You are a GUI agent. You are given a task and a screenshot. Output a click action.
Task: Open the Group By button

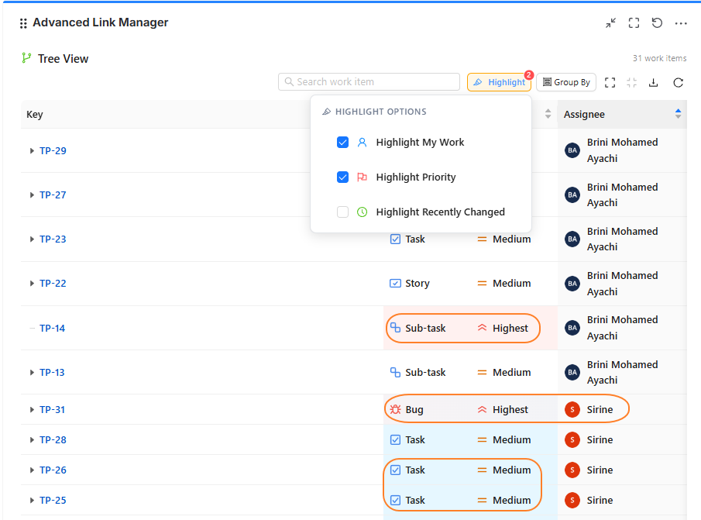(x=566, y=82)
